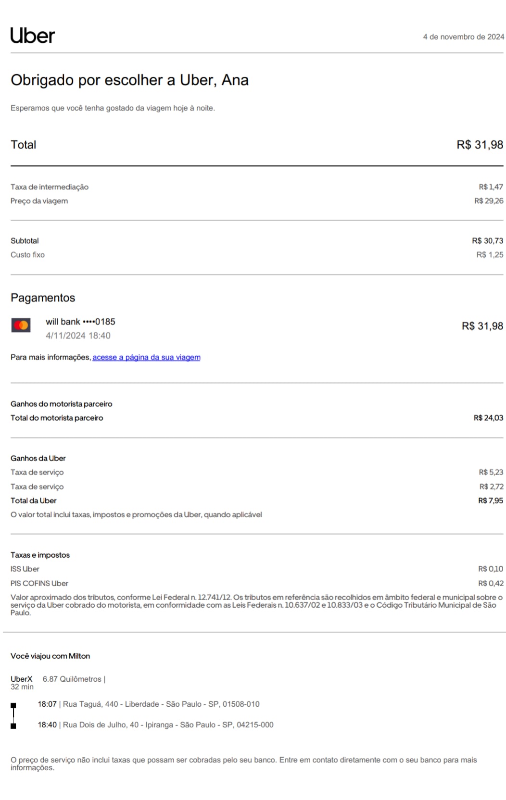Click the pickup address on Rua Taguá
The width and height of the screenshot is (506, 800).
tap(161, 704)
